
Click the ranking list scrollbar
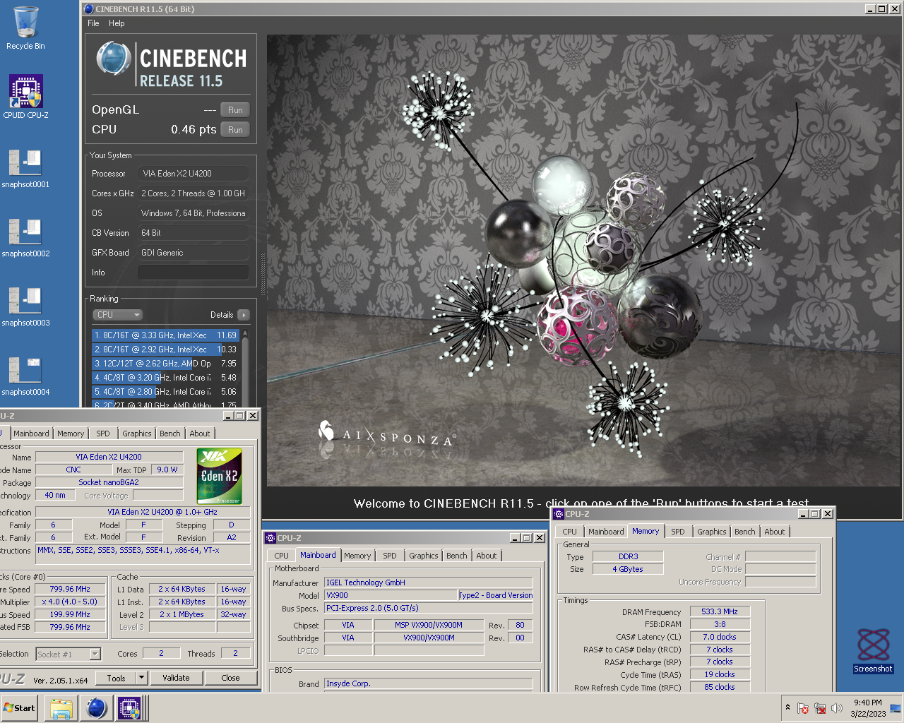click(245, 367)
